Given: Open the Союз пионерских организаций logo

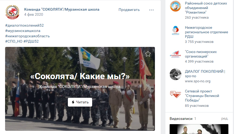Looking at the screenshot, I should point(175,55).
